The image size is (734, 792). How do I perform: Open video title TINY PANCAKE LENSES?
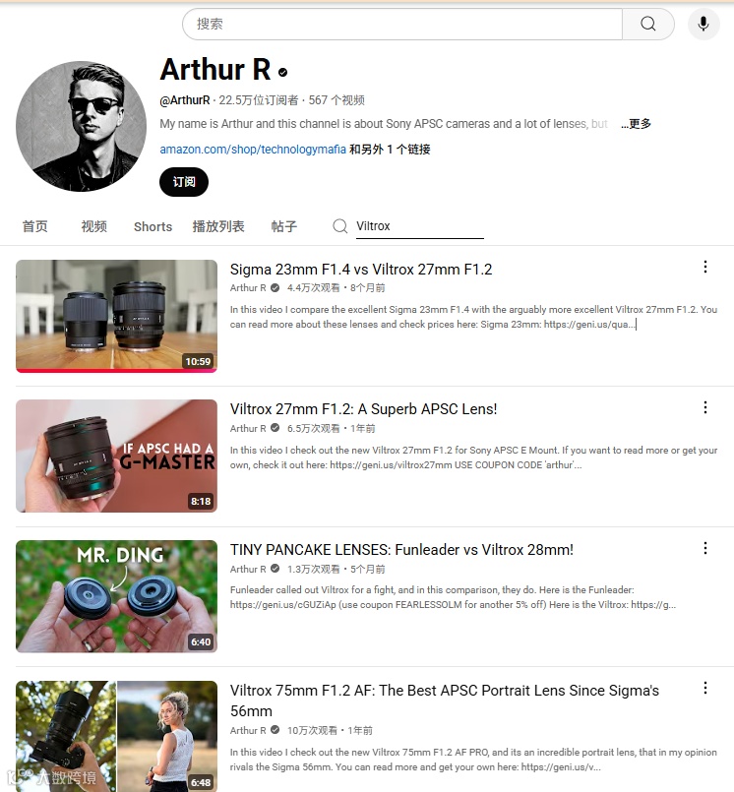401,550
